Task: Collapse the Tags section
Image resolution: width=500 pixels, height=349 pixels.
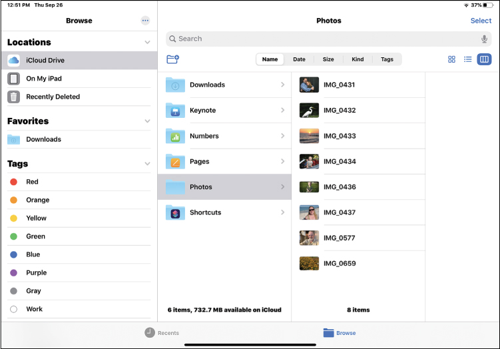Action: [147, 164]
